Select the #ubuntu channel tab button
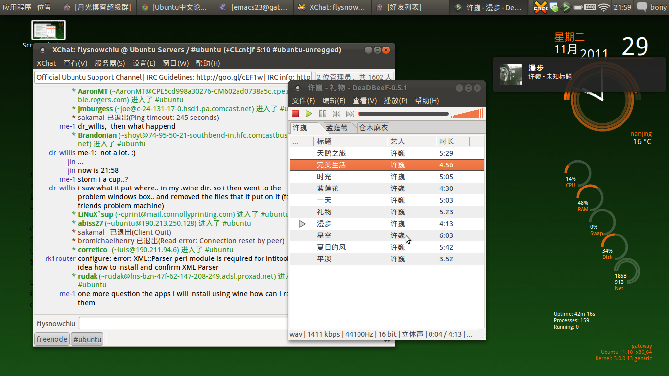 [87, 339]
